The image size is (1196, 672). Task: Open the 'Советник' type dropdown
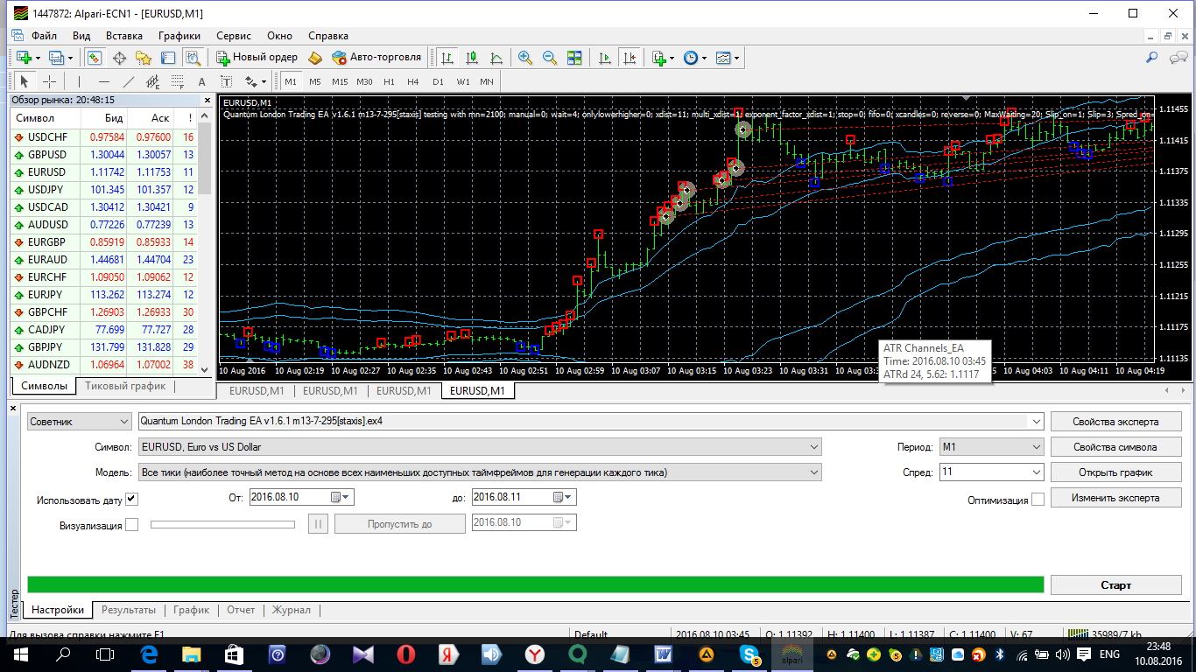click(x=79, y=421)
